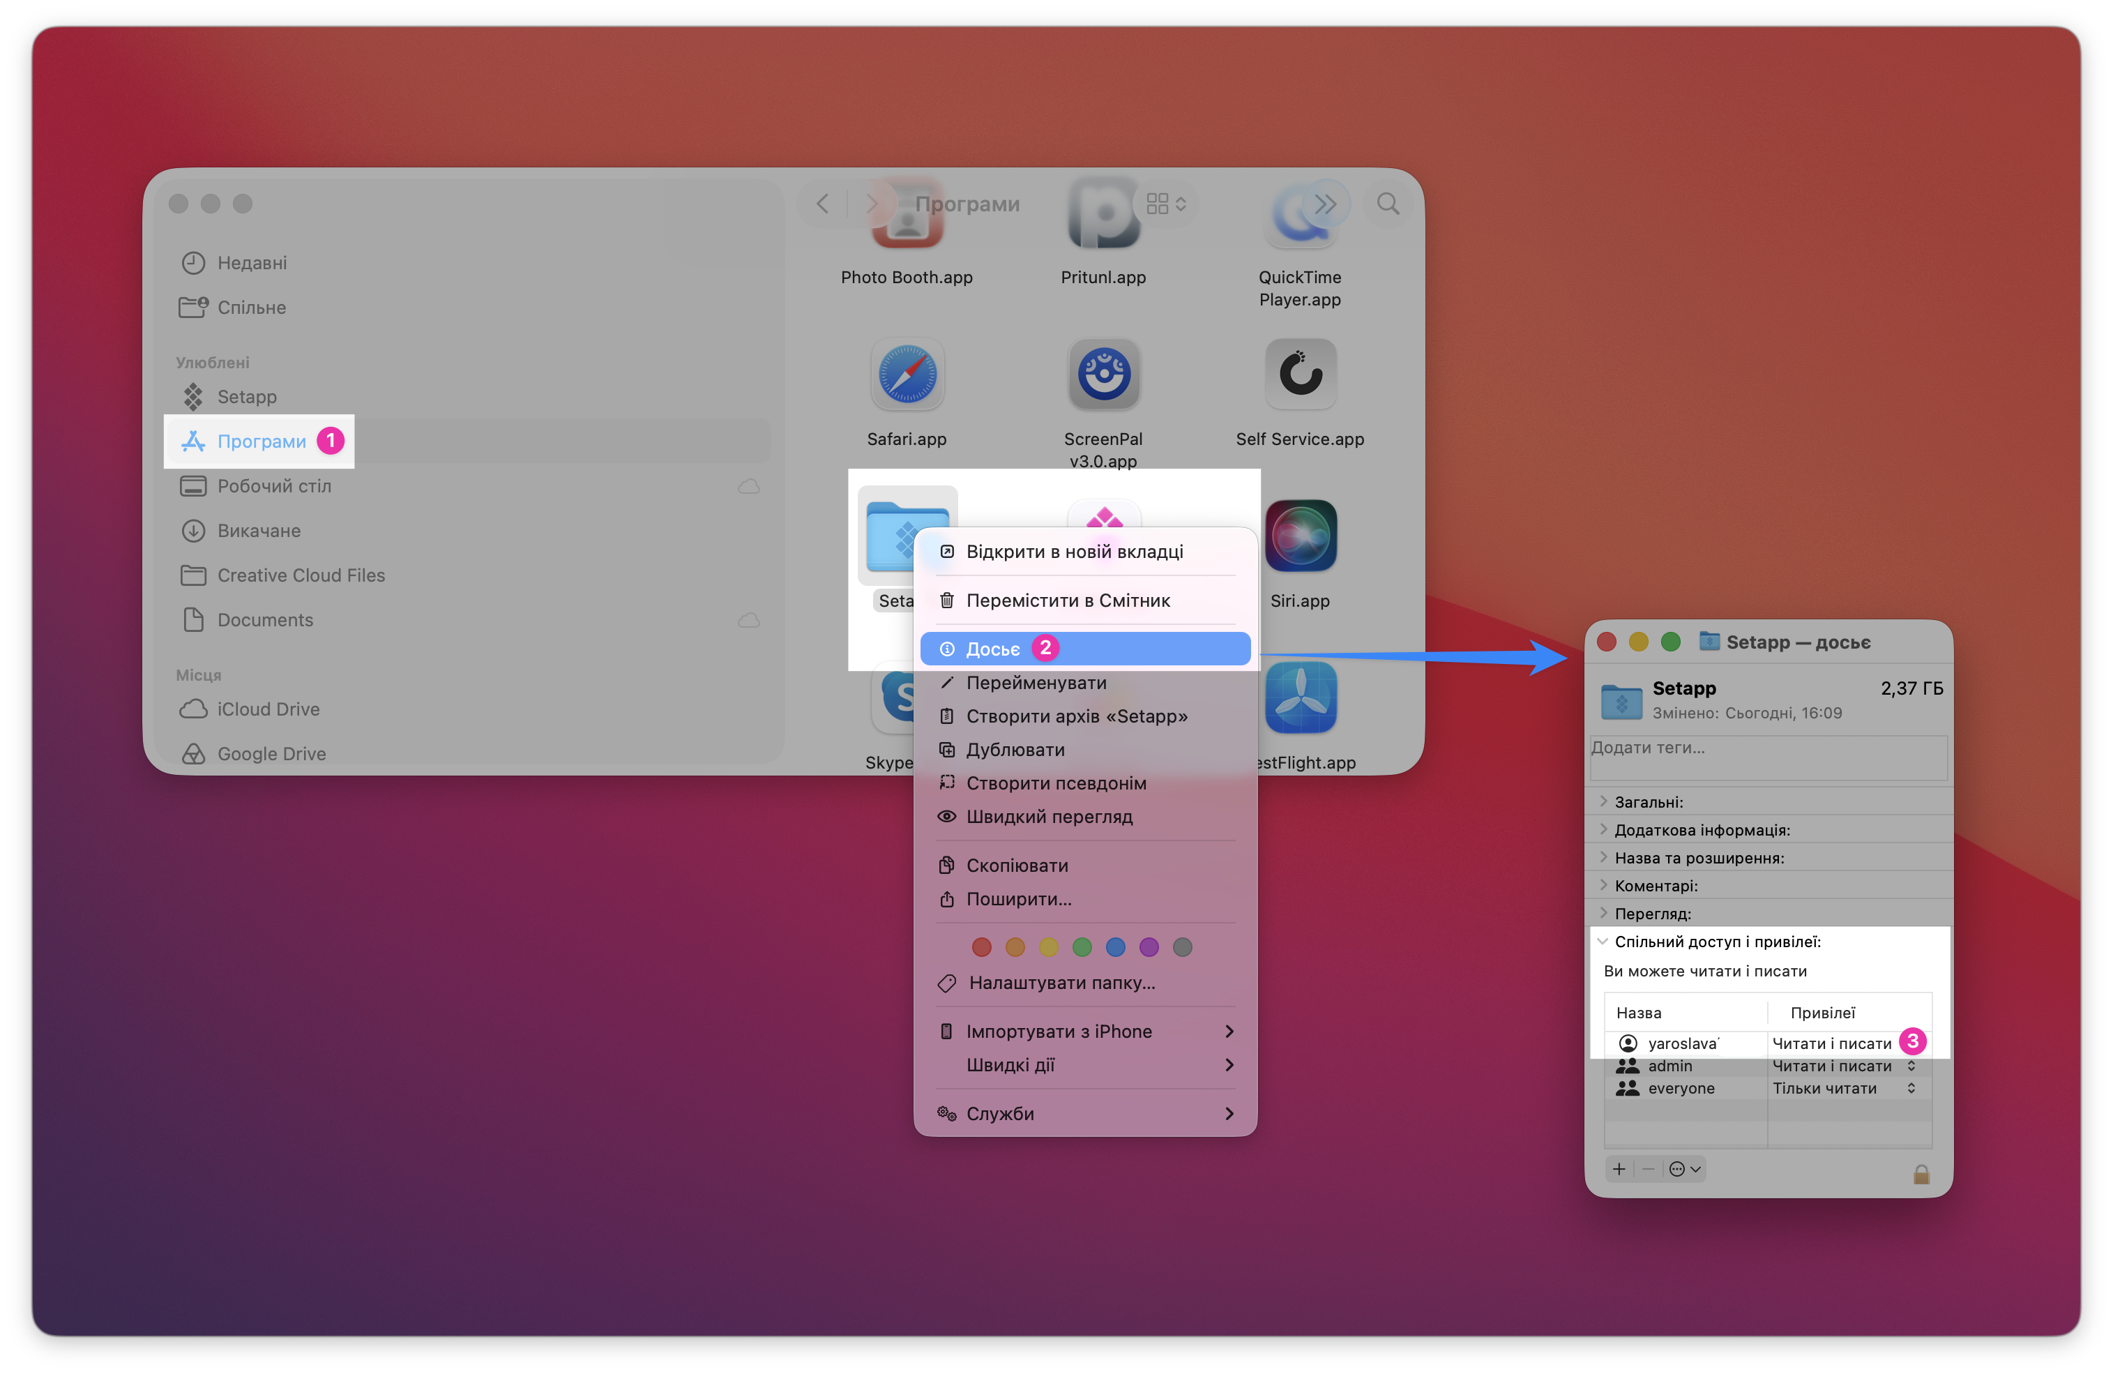The image size is (2113, 1374).
Task: Apply the purple tag color
Action: (1149, 946)
